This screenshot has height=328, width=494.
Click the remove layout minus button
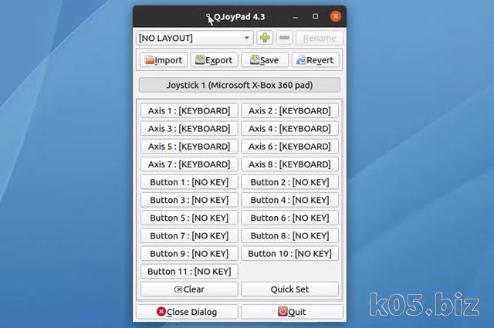(285, 38)
